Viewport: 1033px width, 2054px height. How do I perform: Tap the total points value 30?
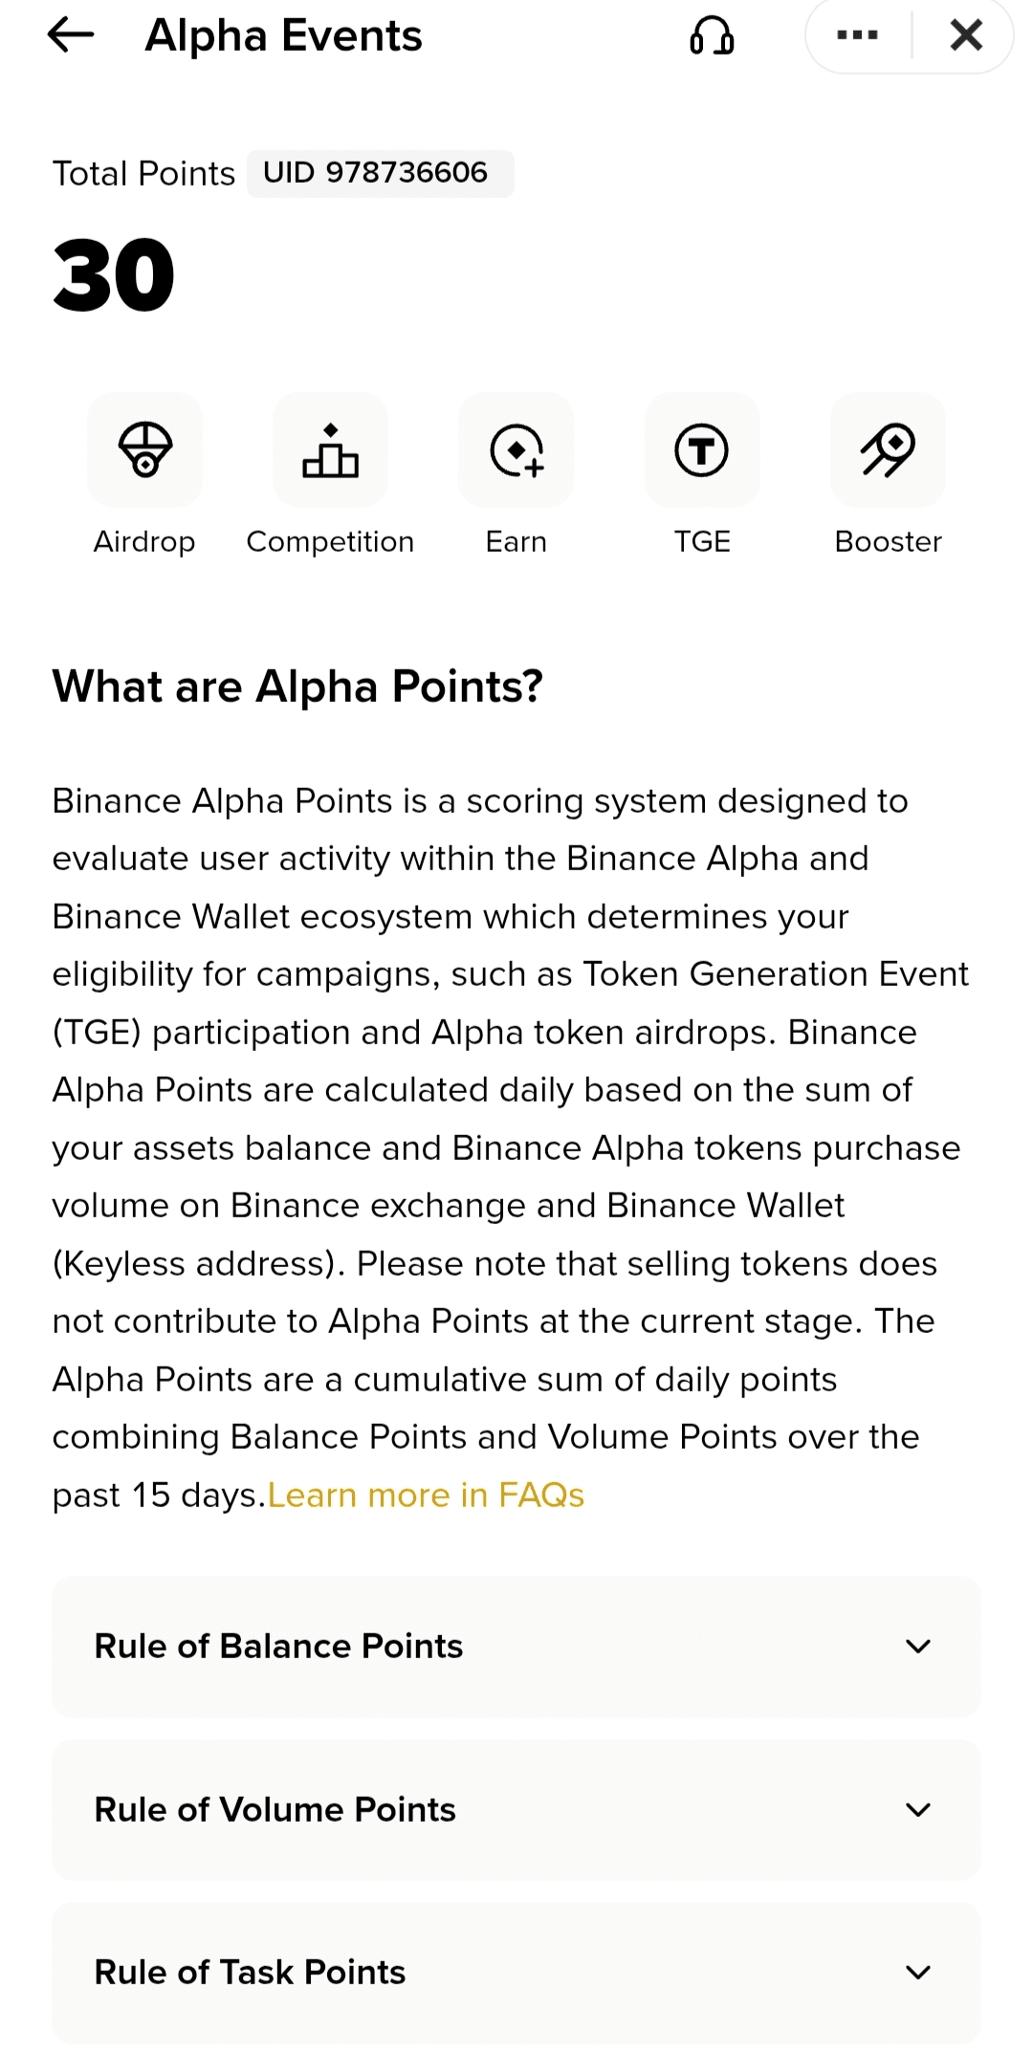click(x=114, y=275)
